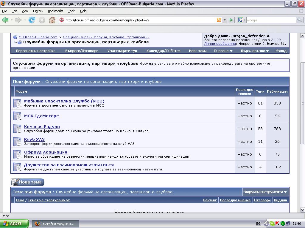The image size is (305, 228).
Task: Expand the Търсене dropdown menu
Action: 223,51
